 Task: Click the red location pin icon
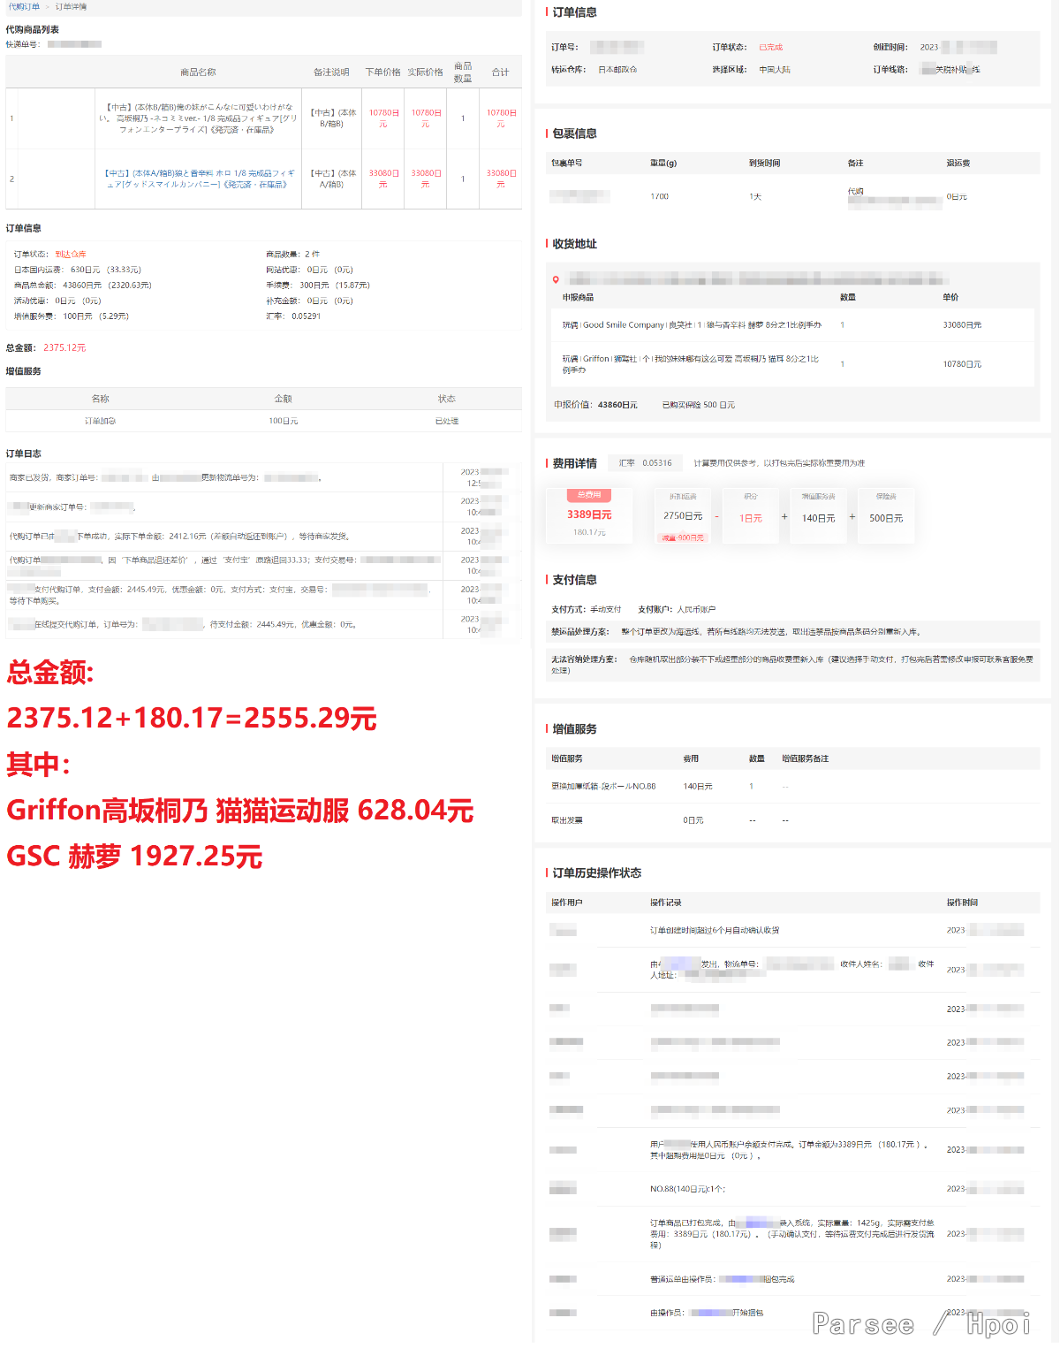pos(556,279)
